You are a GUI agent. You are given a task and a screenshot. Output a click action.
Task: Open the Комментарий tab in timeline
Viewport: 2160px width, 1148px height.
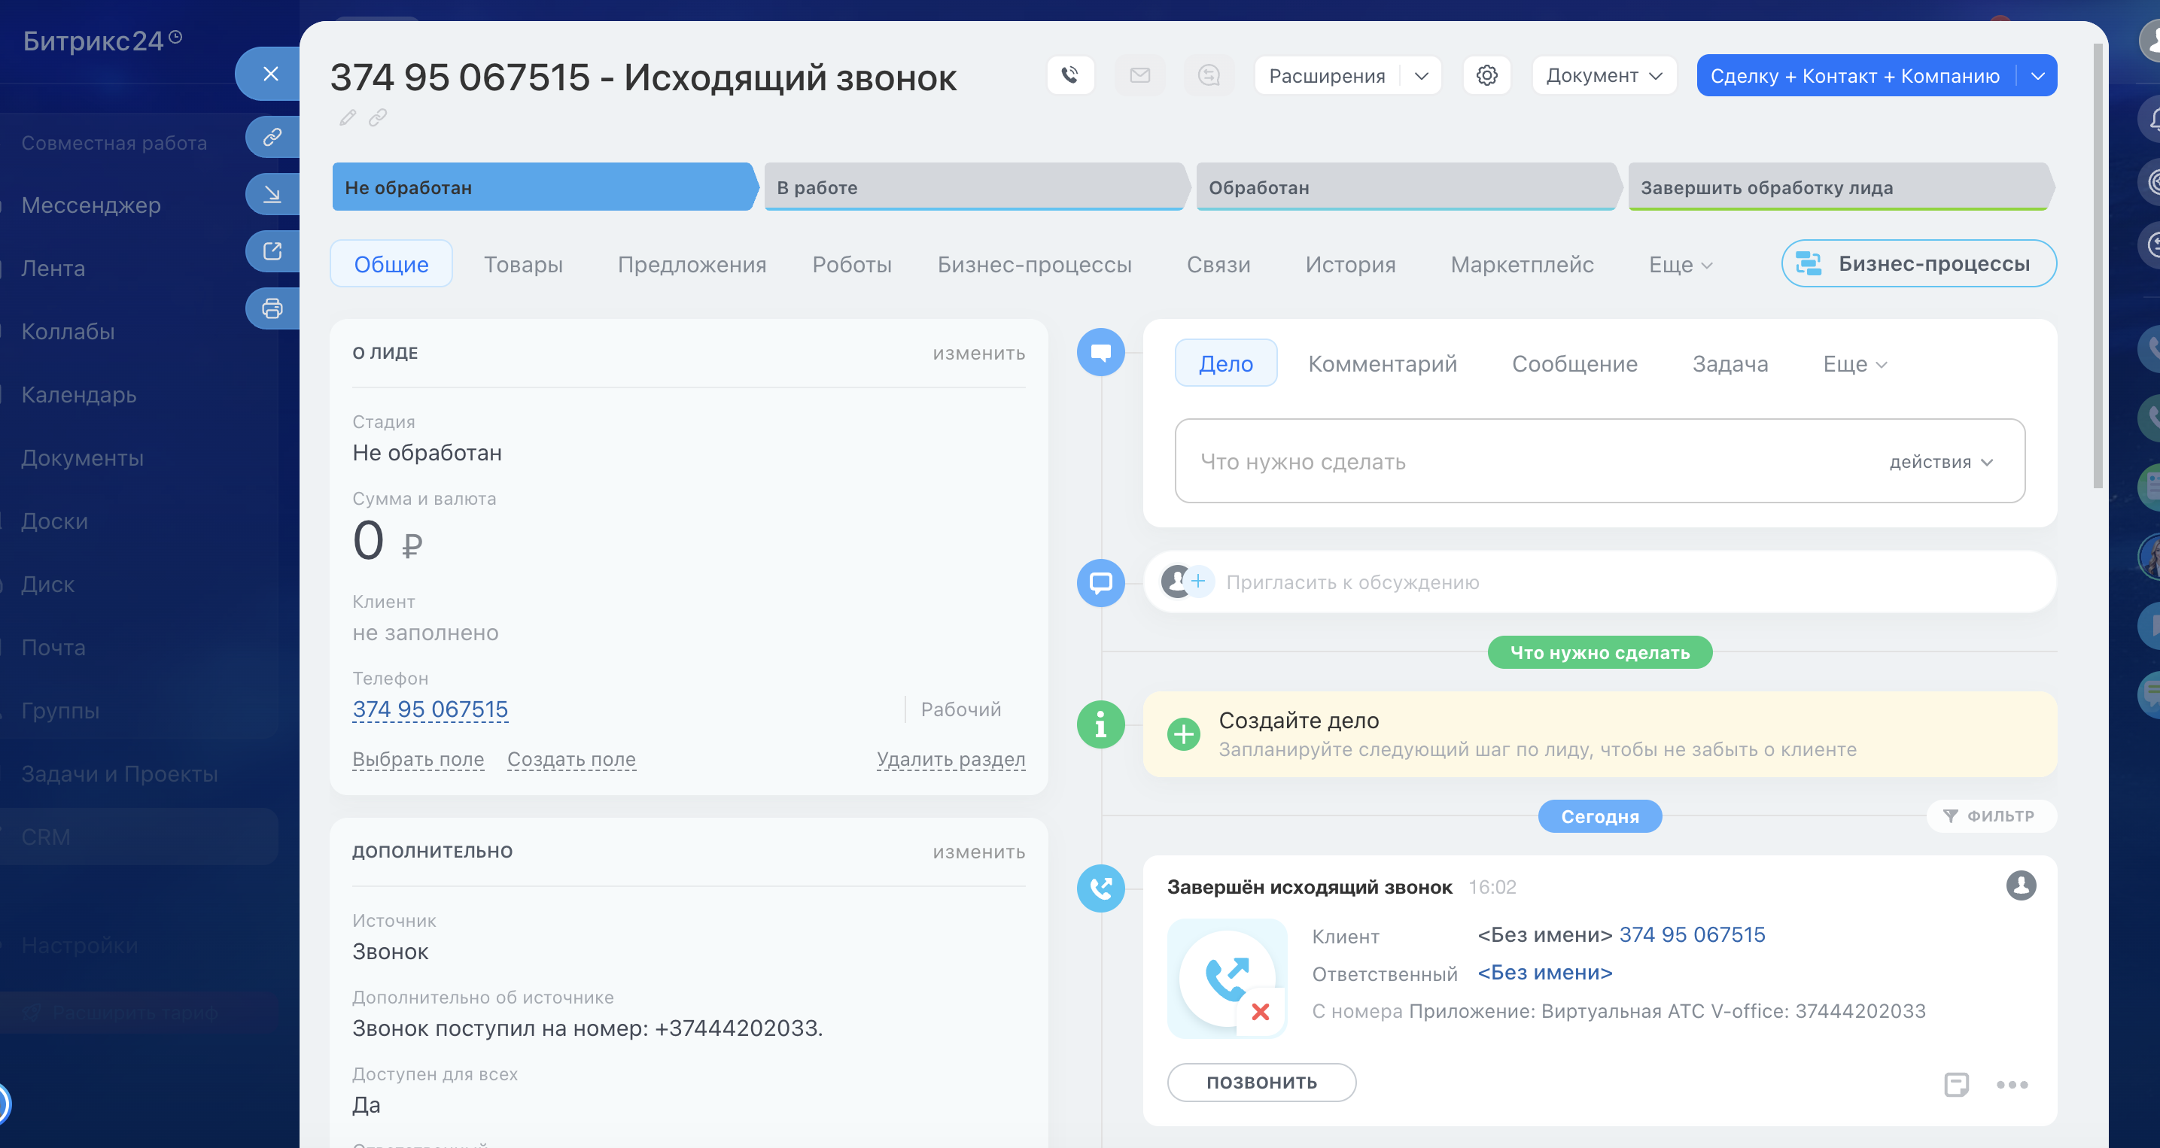[x=1382, y=363]
